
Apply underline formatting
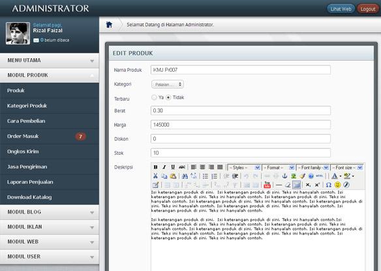[173, 167]
